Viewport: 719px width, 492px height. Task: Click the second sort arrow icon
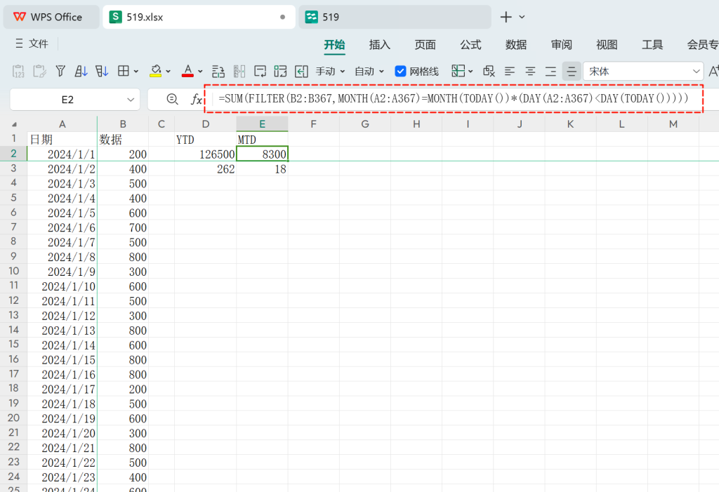click(101, 71)
